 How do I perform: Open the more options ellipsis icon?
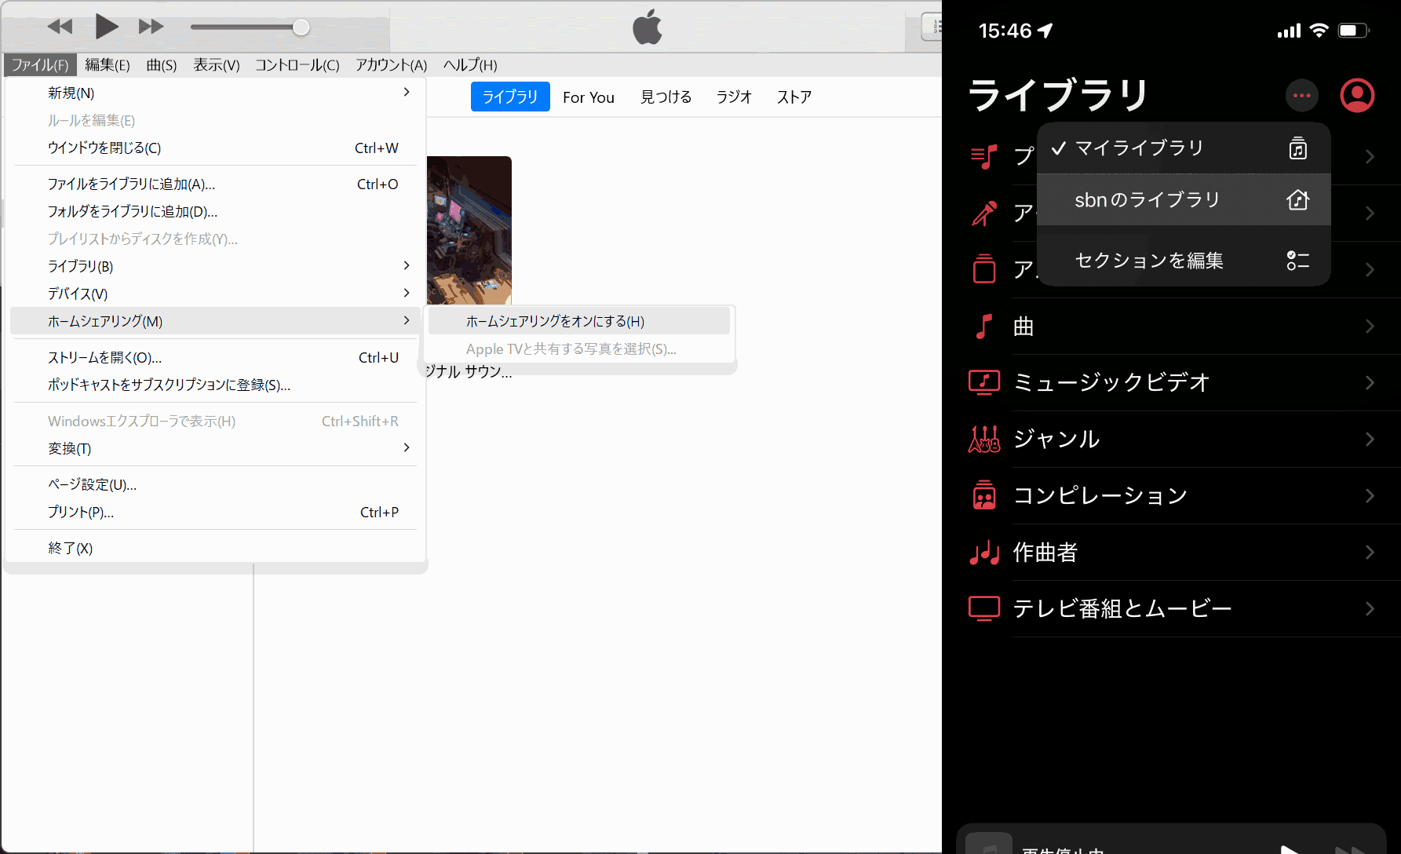click(x=1301, y=95)
